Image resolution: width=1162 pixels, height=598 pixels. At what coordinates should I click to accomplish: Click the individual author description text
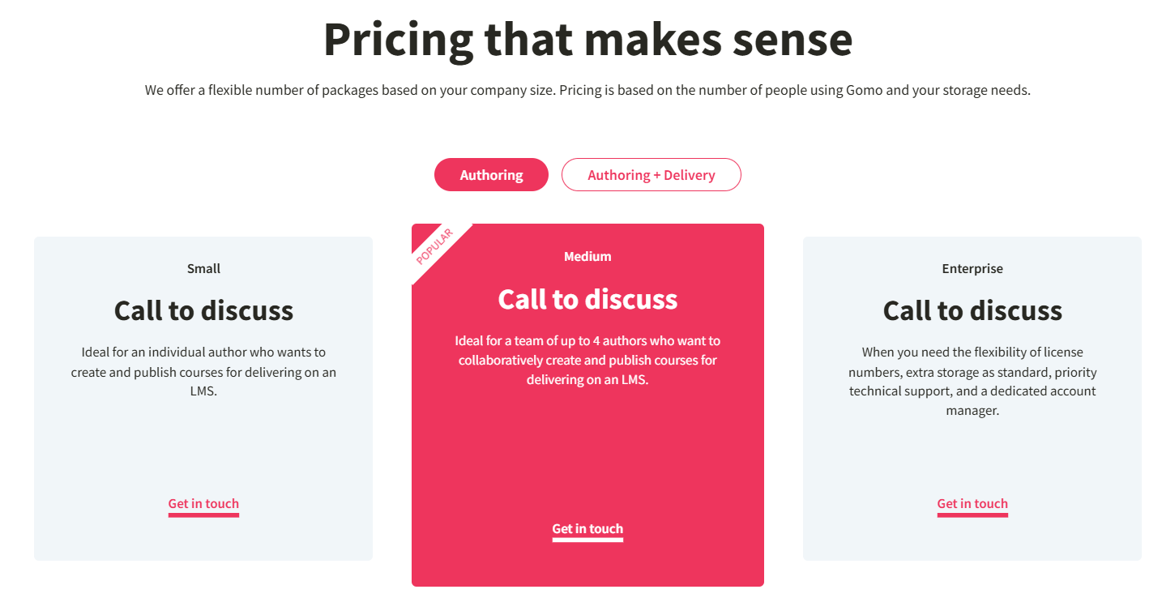tap(203, 372)
